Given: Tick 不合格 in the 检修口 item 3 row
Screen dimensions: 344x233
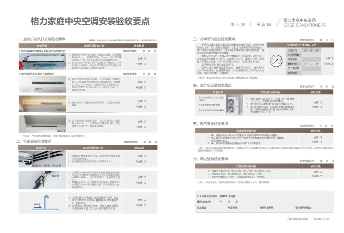Looking at the screenshot, I should pyautogui.click(x=145, y=87).
